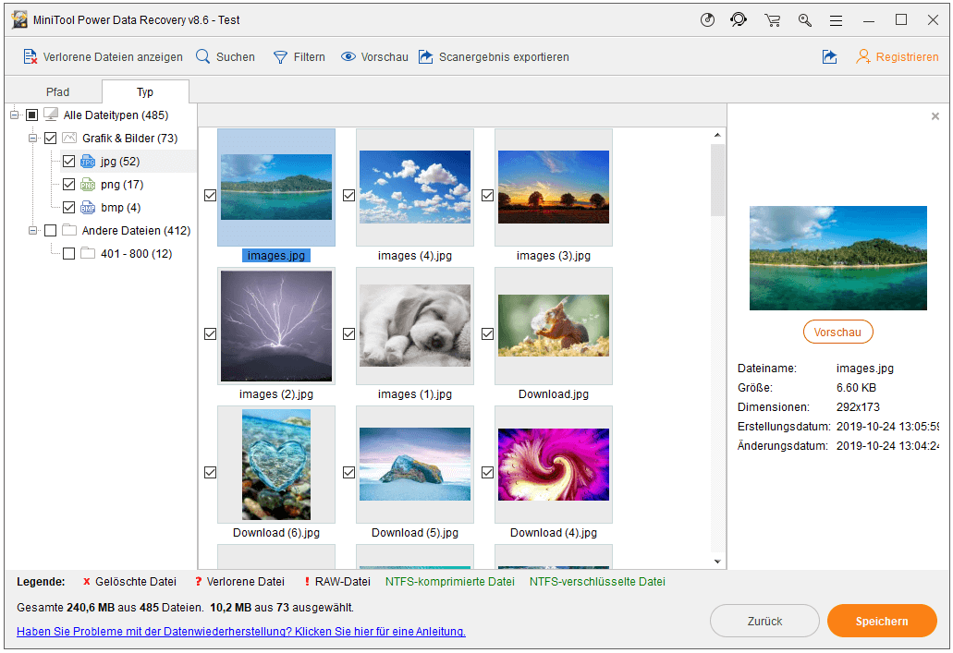The height and width of the screenshot is (653, 953).
Task: Switch to the Typ tab
Action: (x=145, y=91)
